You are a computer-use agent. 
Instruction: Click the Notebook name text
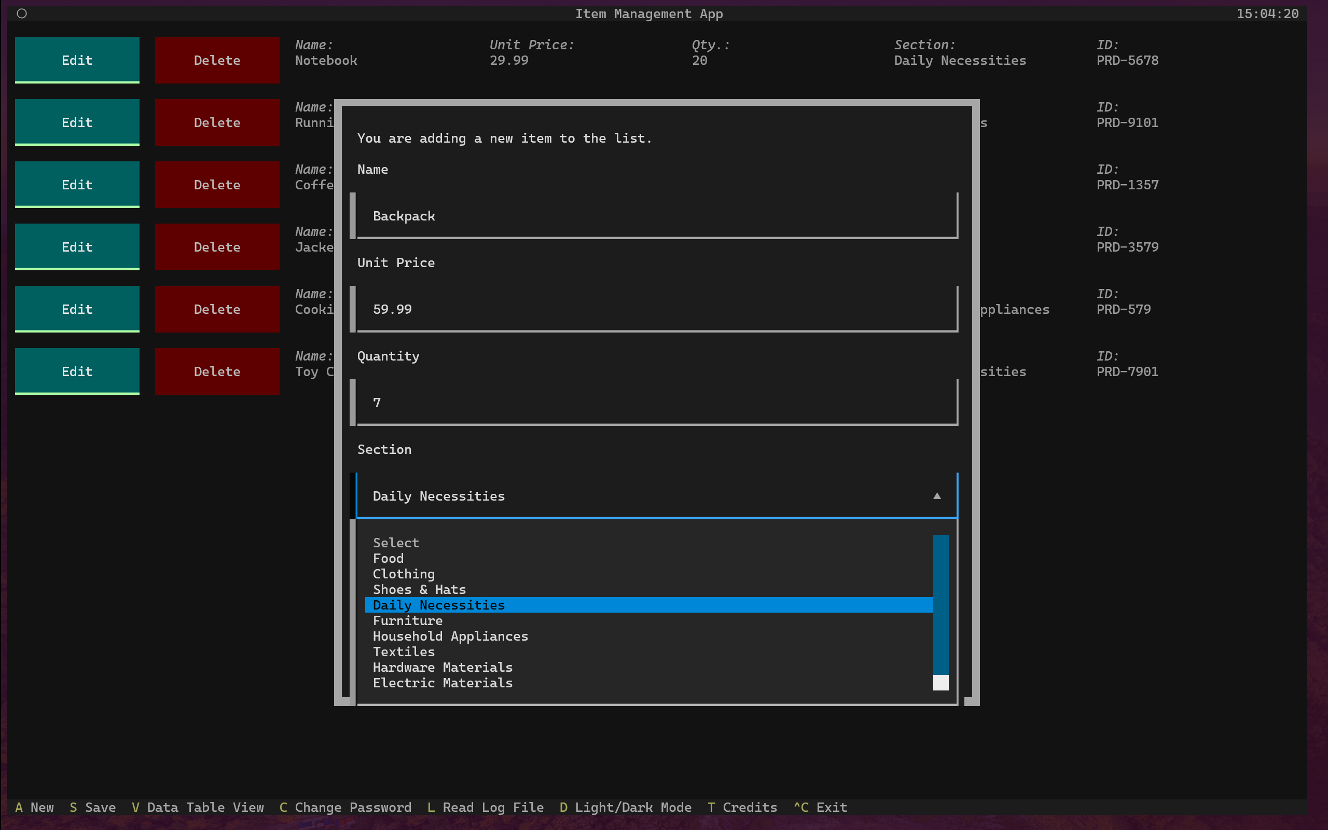coord(326,60)
